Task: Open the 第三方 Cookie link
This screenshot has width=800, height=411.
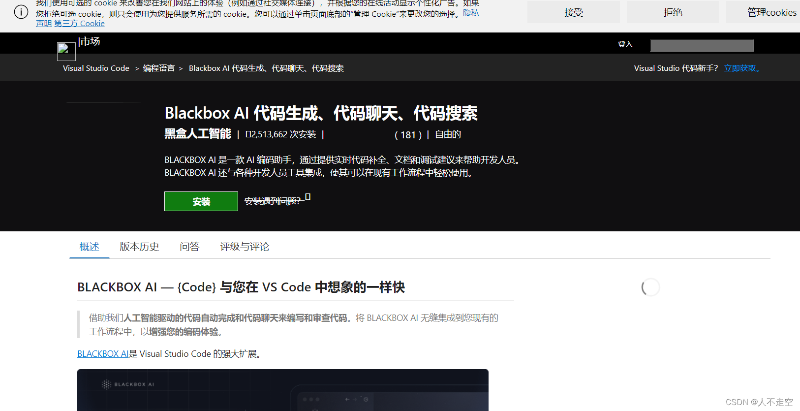Action: 79,23
